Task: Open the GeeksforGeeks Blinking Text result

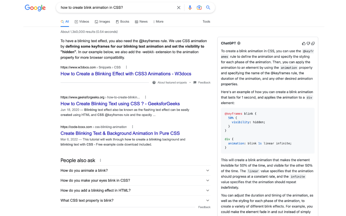Action: pyautogui.click(x=120, y=104)
